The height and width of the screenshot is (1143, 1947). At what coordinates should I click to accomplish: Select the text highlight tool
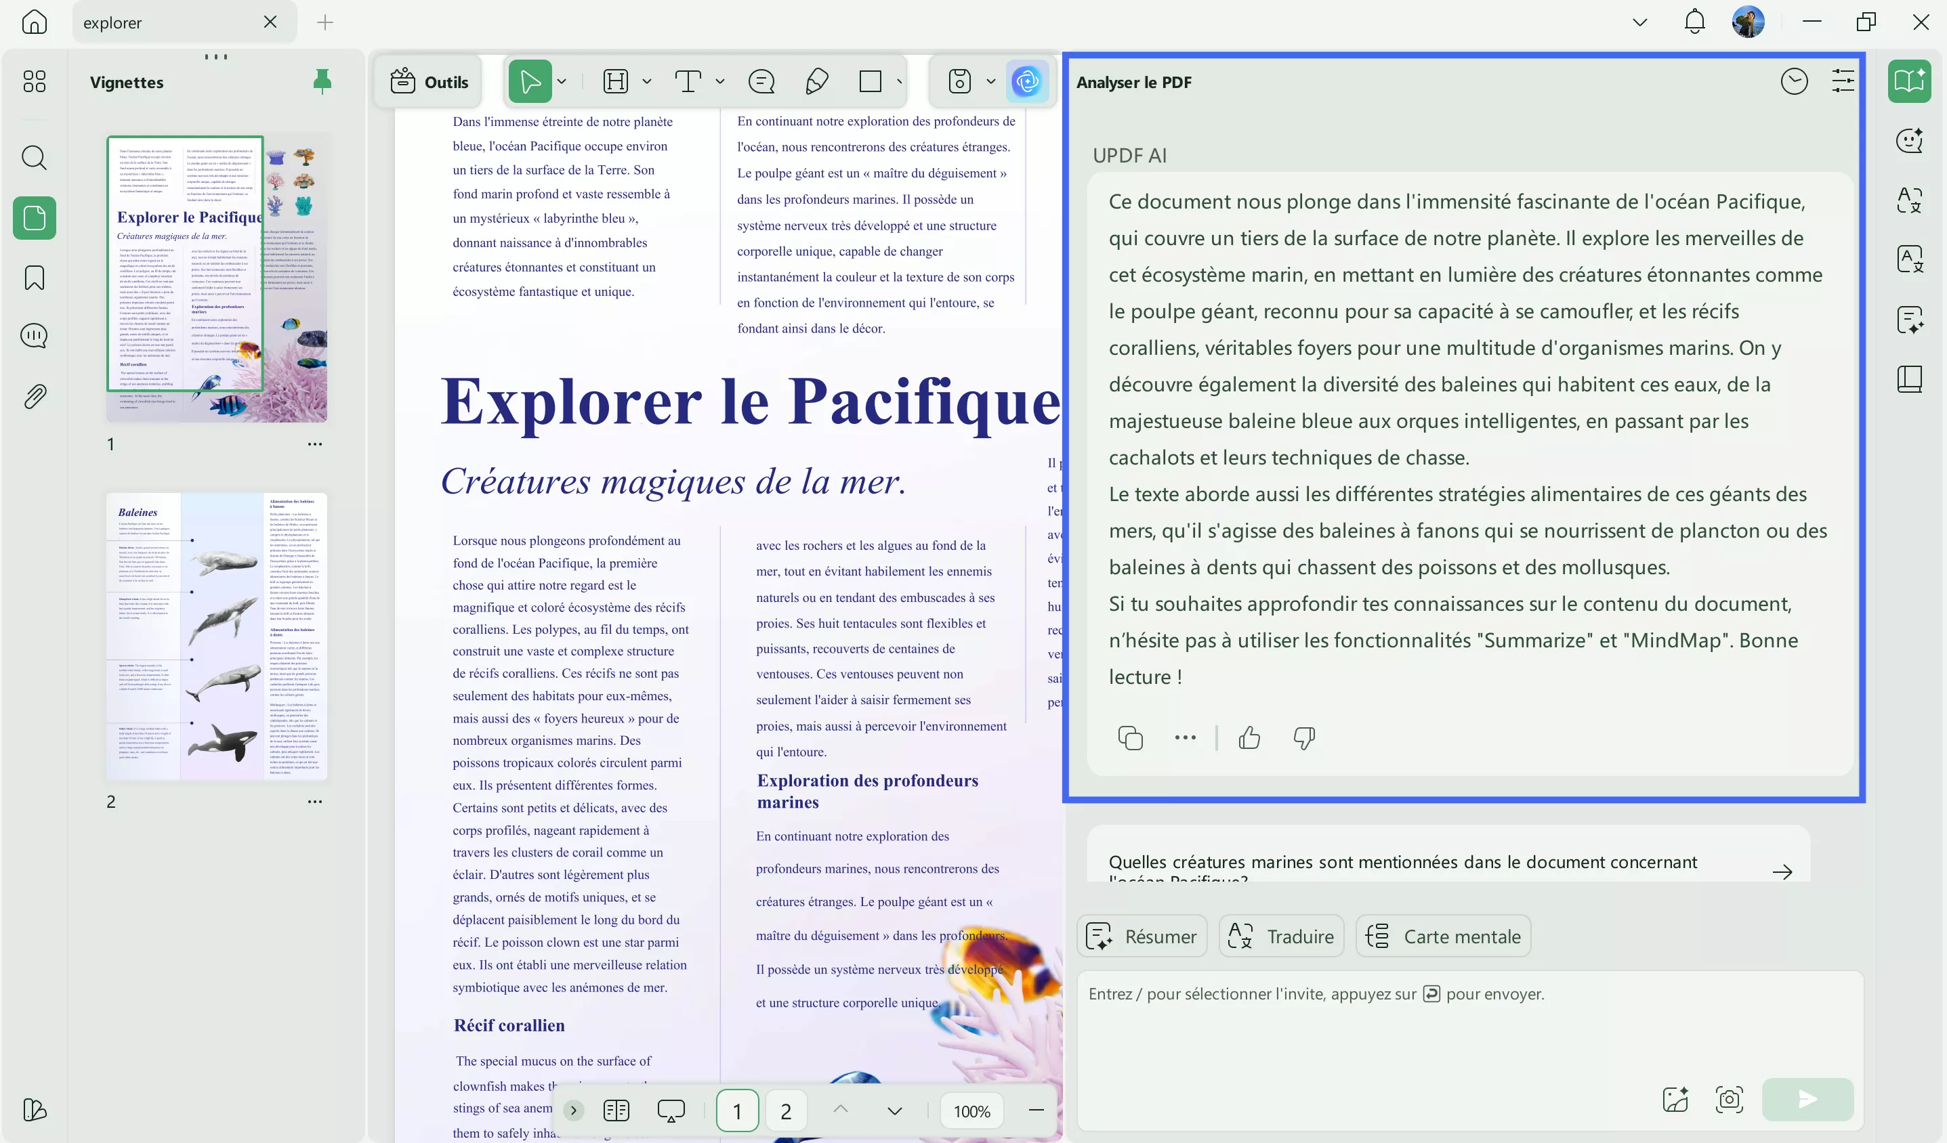coord(616,81)
